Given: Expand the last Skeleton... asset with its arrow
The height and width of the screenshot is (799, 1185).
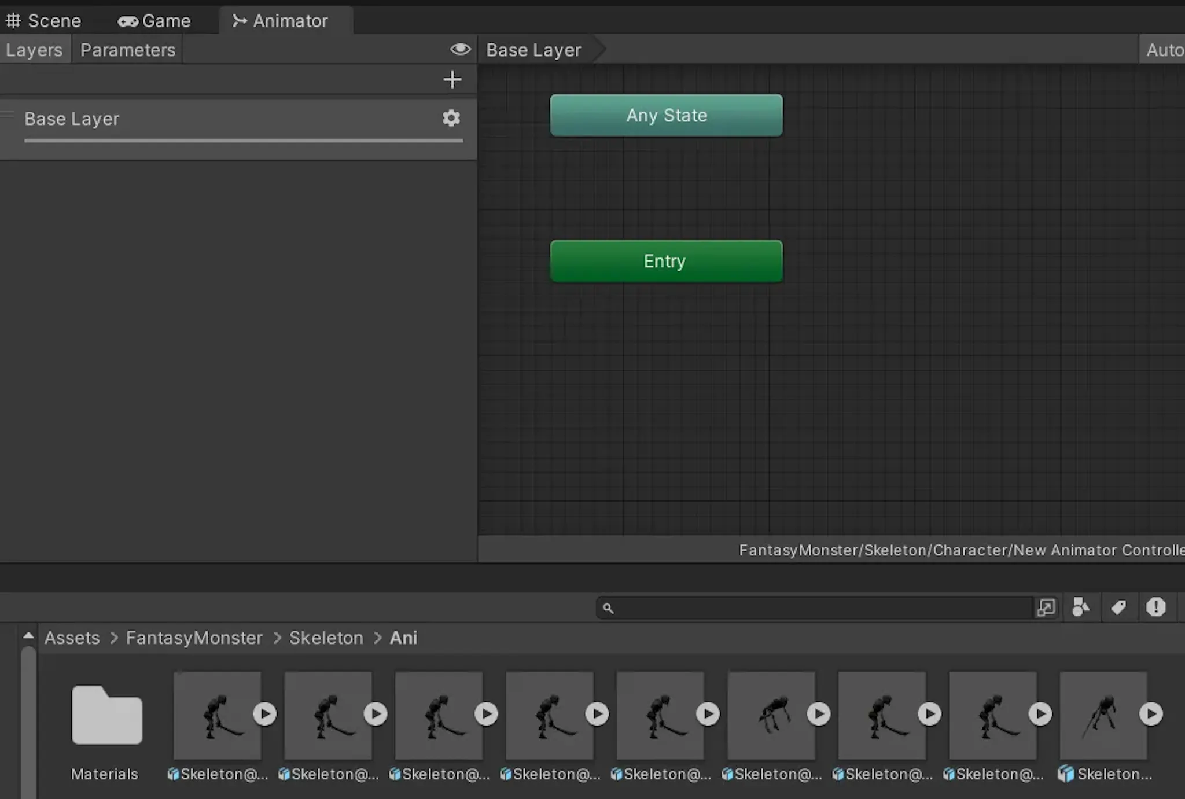Looking at the screenshot, I should [x=1151, y=713].
